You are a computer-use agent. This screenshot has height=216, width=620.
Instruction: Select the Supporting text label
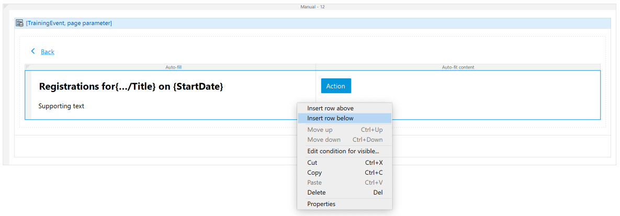(61, 106)
